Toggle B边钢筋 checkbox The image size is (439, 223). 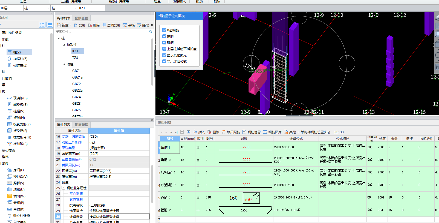164,30
